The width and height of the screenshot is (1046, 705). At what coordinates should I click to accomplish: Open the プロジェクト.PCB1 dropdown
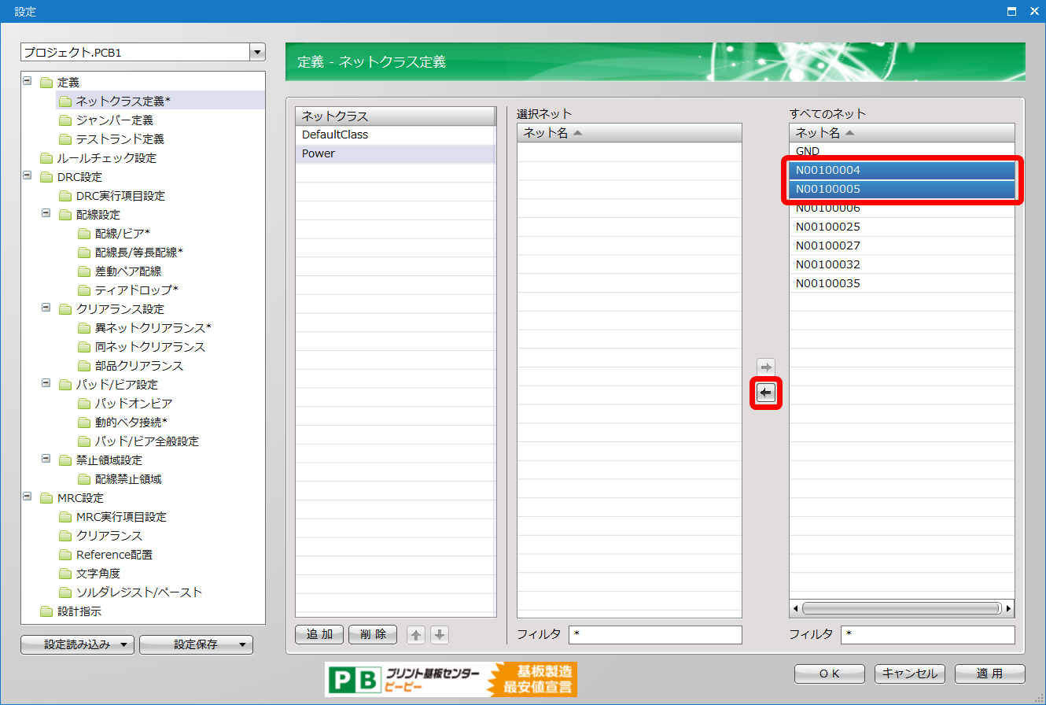coord(256,53)
